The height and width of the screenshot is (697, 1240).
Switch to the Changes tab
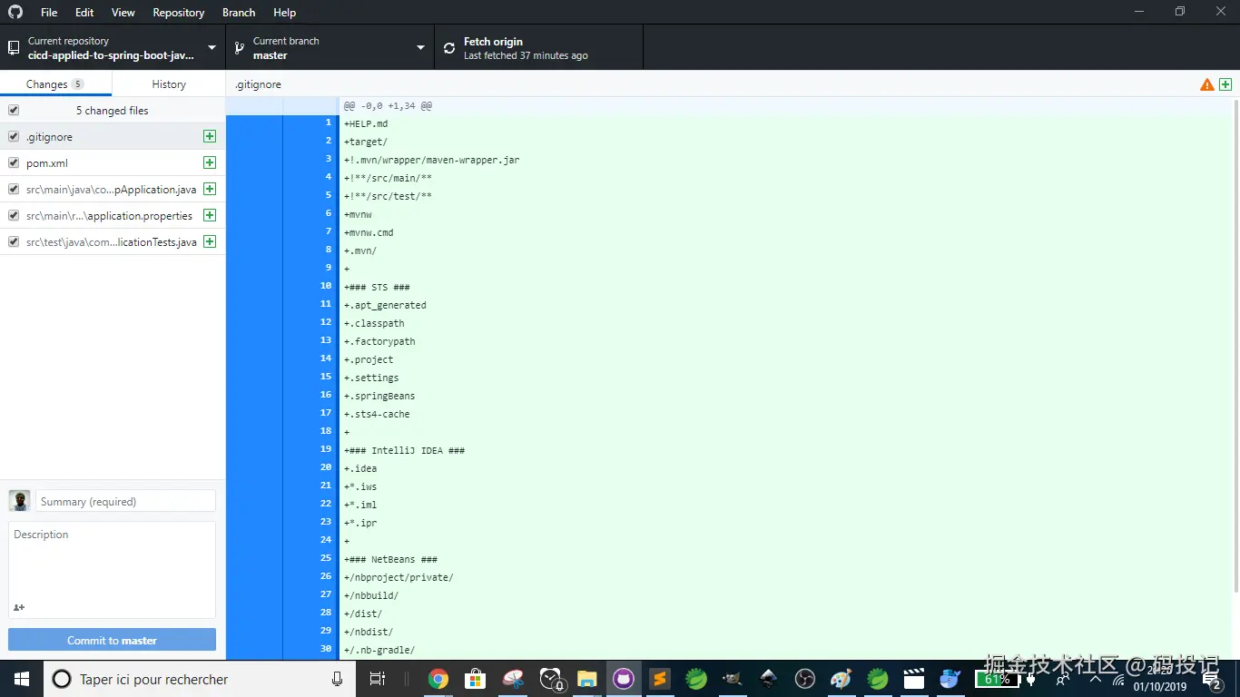pos(56,83)
